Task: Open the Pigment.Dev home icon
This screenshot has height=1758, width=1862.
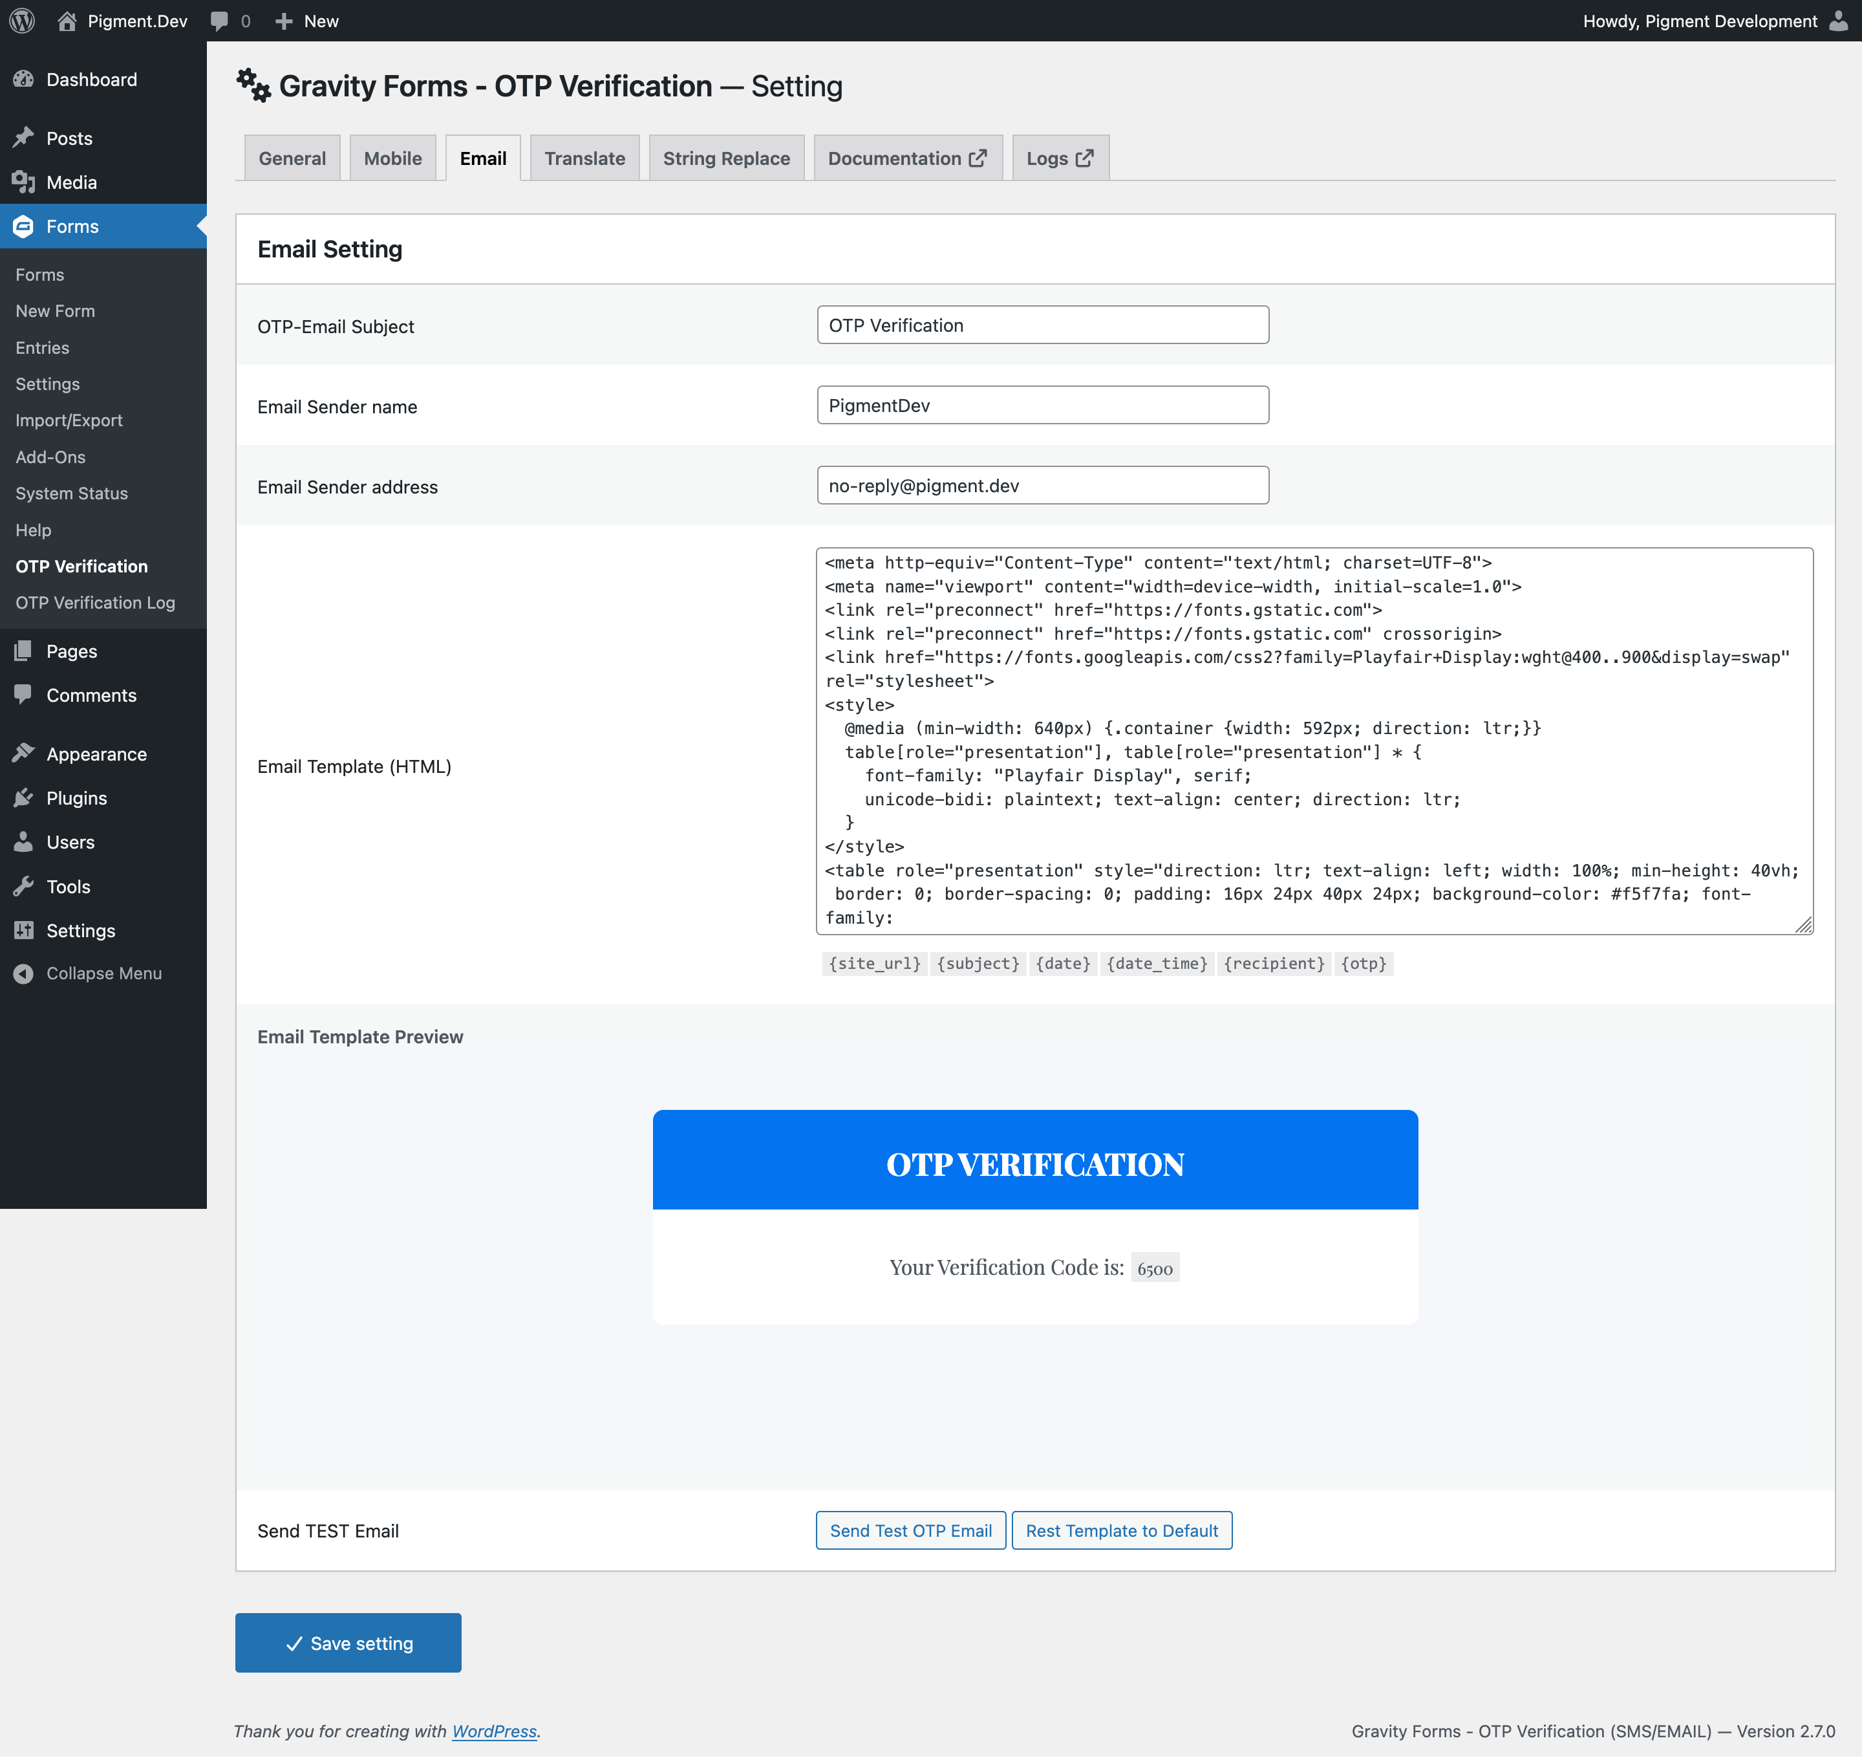Action: (x=67, y=21)
